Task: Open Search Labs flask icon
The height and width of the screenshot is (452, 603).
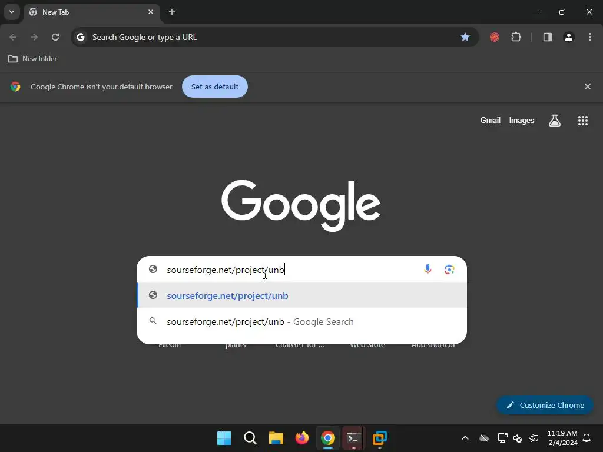Action: point(555,121)
